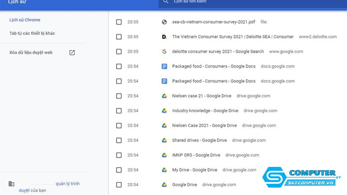The width and height of the screenshot is (347, 195).
Task: Click the Drive icon beside Nielsen case 21
Action: pyautogui.click(x=164, y=96)
